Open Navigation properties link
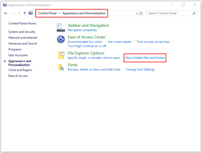This screenshot has width=202, height=153. pos(82,30)
